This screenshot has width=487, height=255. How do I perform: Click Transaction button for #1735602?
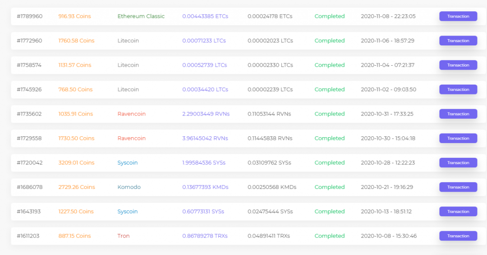click(x=458, y=114)
